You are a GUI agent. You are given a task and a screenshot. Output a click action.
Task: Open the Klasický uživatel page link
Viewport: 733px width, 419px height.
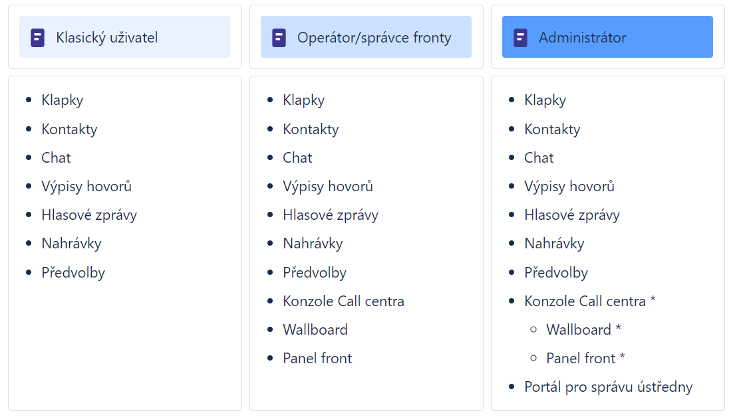pos(106,37)
